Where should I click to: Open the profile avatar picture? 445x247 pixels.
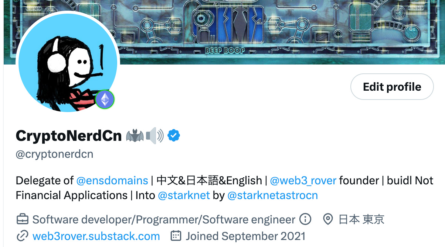coord(68,62)
